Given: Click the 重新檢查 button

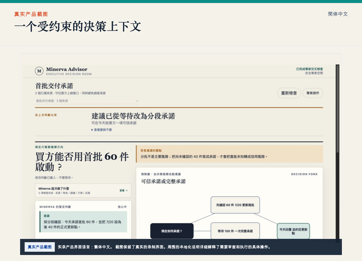Looking at the screenshot, I should coord(289,93).
